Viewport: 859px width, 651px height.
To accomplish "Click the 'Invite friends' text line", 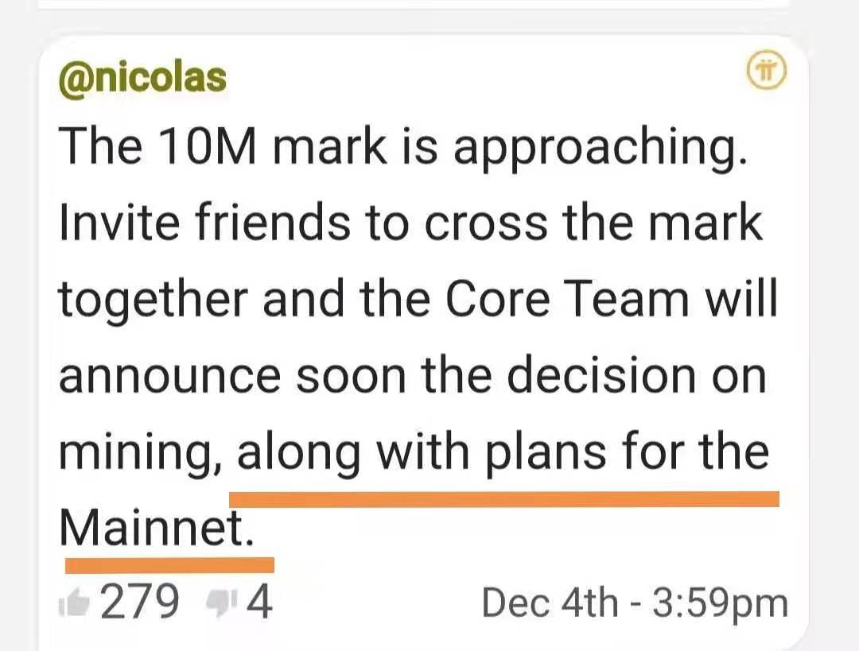I will click(204, 223).
